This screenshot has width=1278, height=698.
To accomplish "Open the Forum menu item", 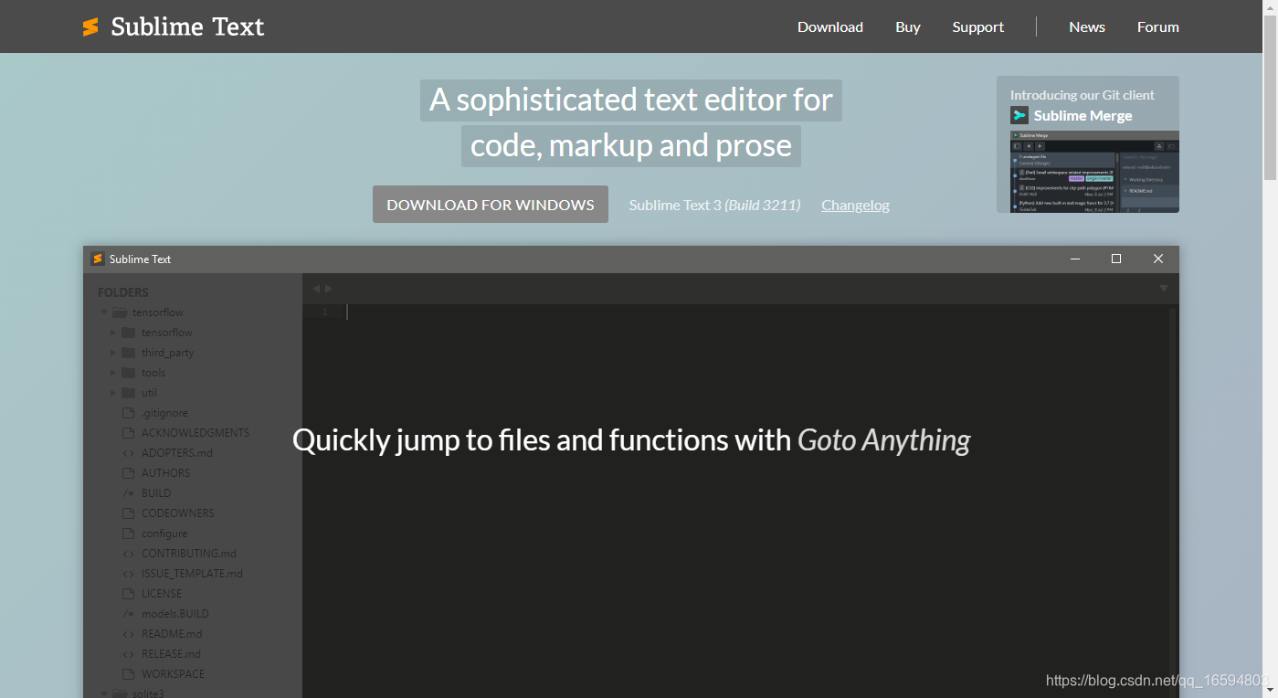I will click(1157, 26).
